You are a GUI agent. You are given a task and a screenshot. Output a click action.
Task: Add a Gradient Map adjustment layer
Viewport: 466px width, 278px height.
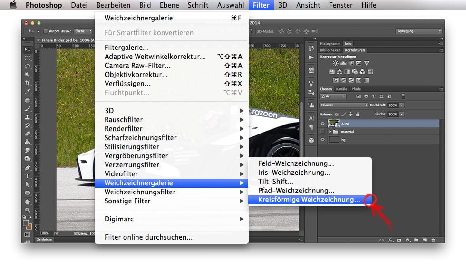367,80
